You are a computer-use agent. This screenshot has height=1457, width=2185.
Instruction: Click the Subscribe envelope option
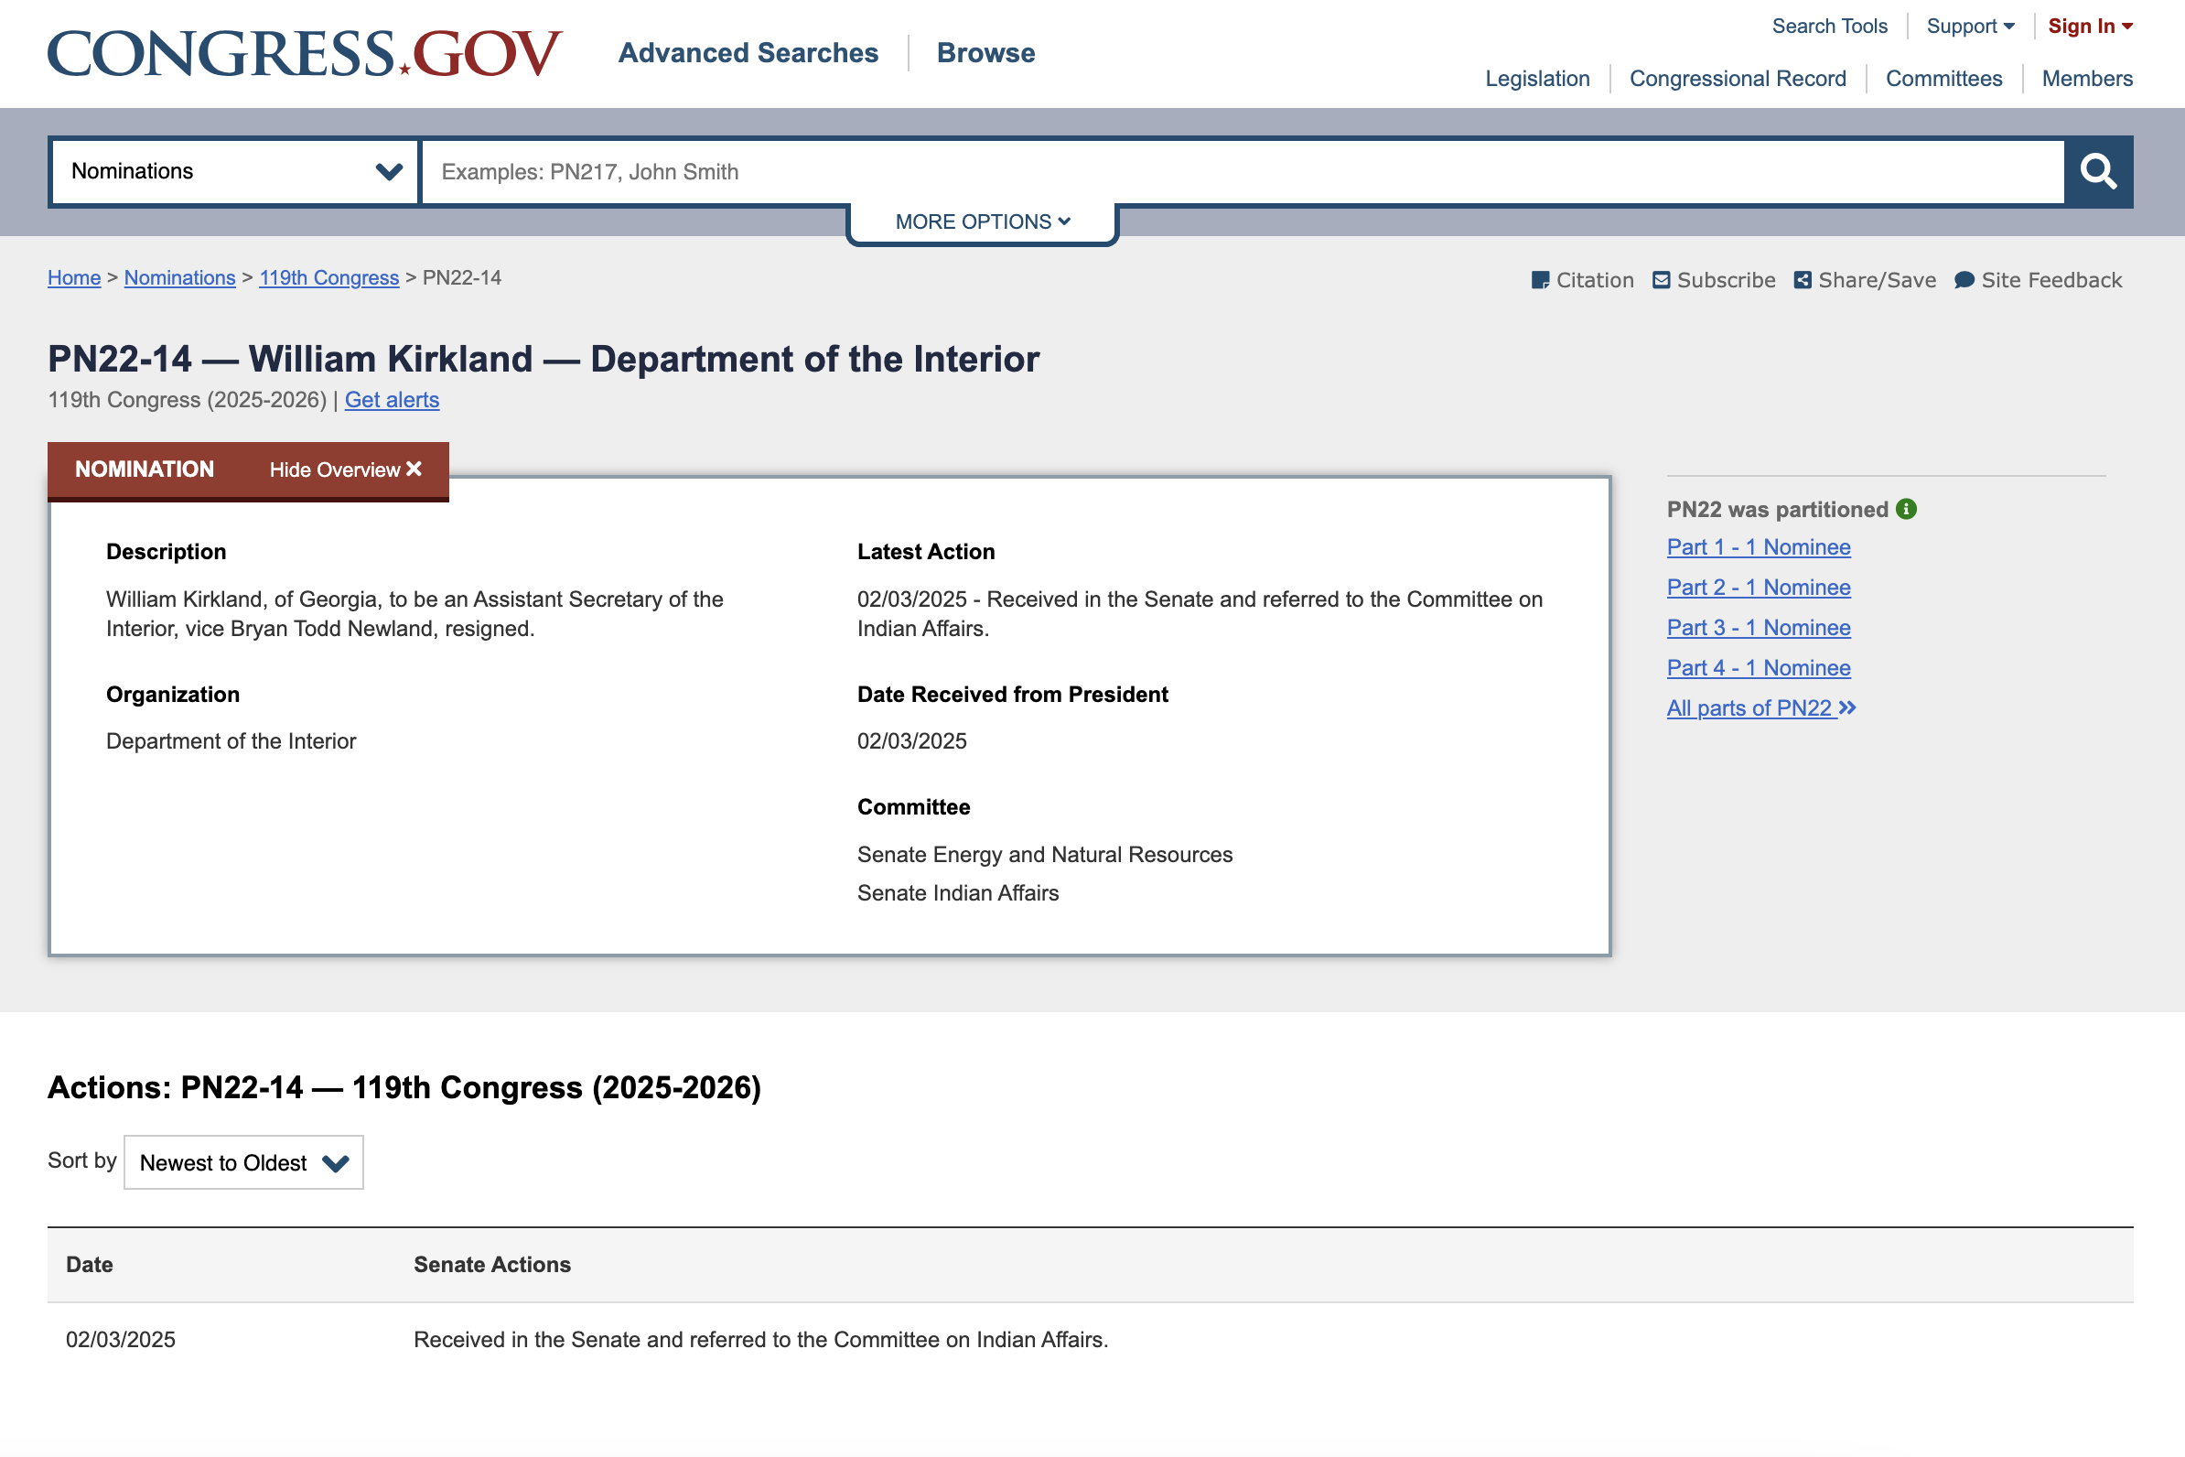(1714, 280)
